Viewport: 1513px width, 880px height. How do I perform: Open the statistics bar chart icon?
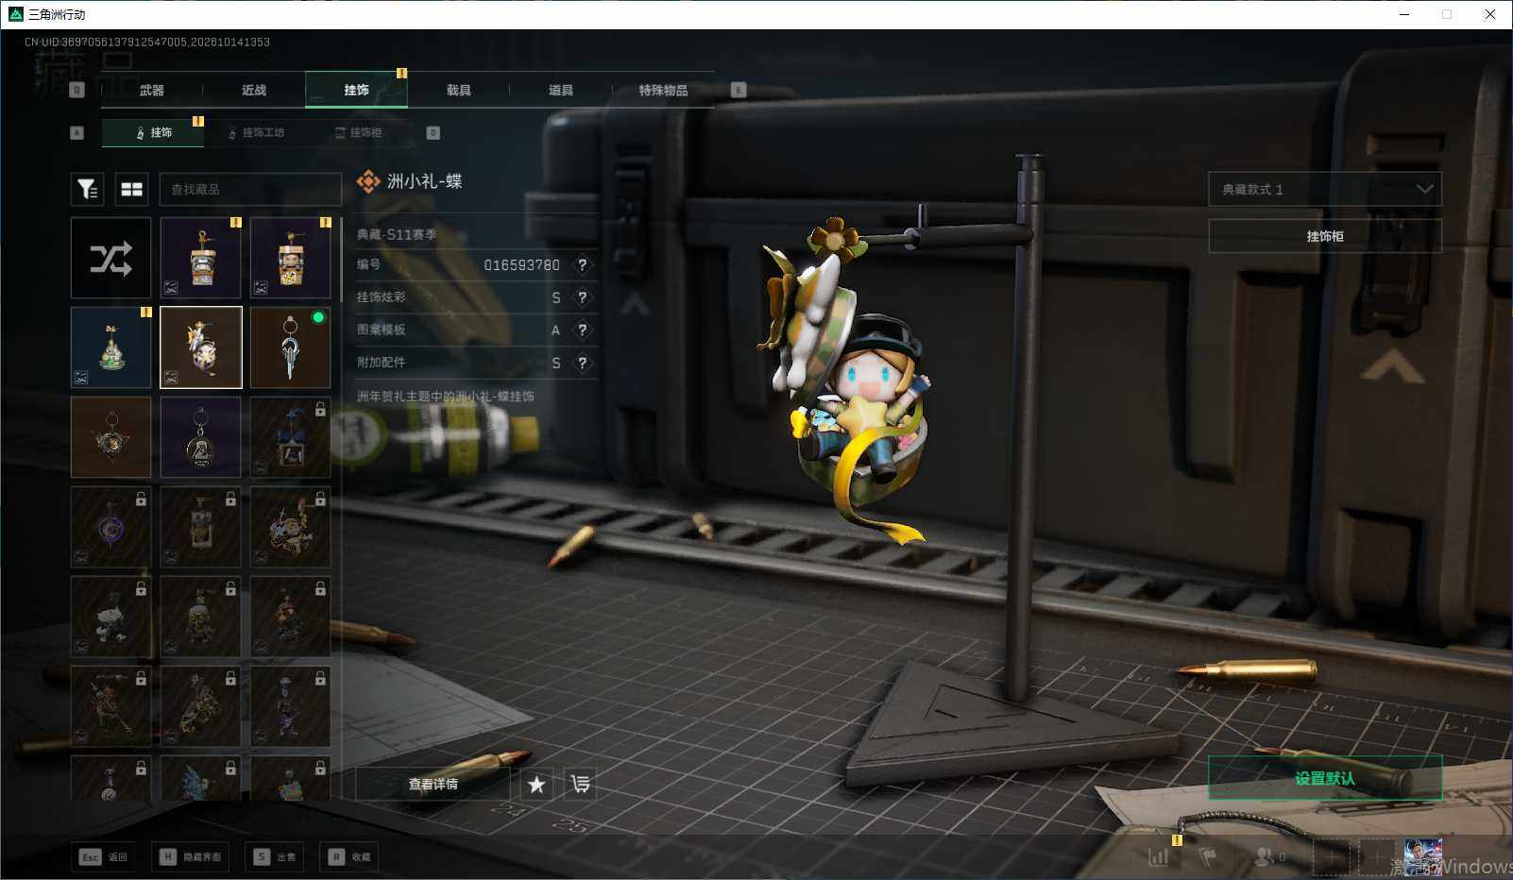pyautogui.click(x=1158, y=856)
